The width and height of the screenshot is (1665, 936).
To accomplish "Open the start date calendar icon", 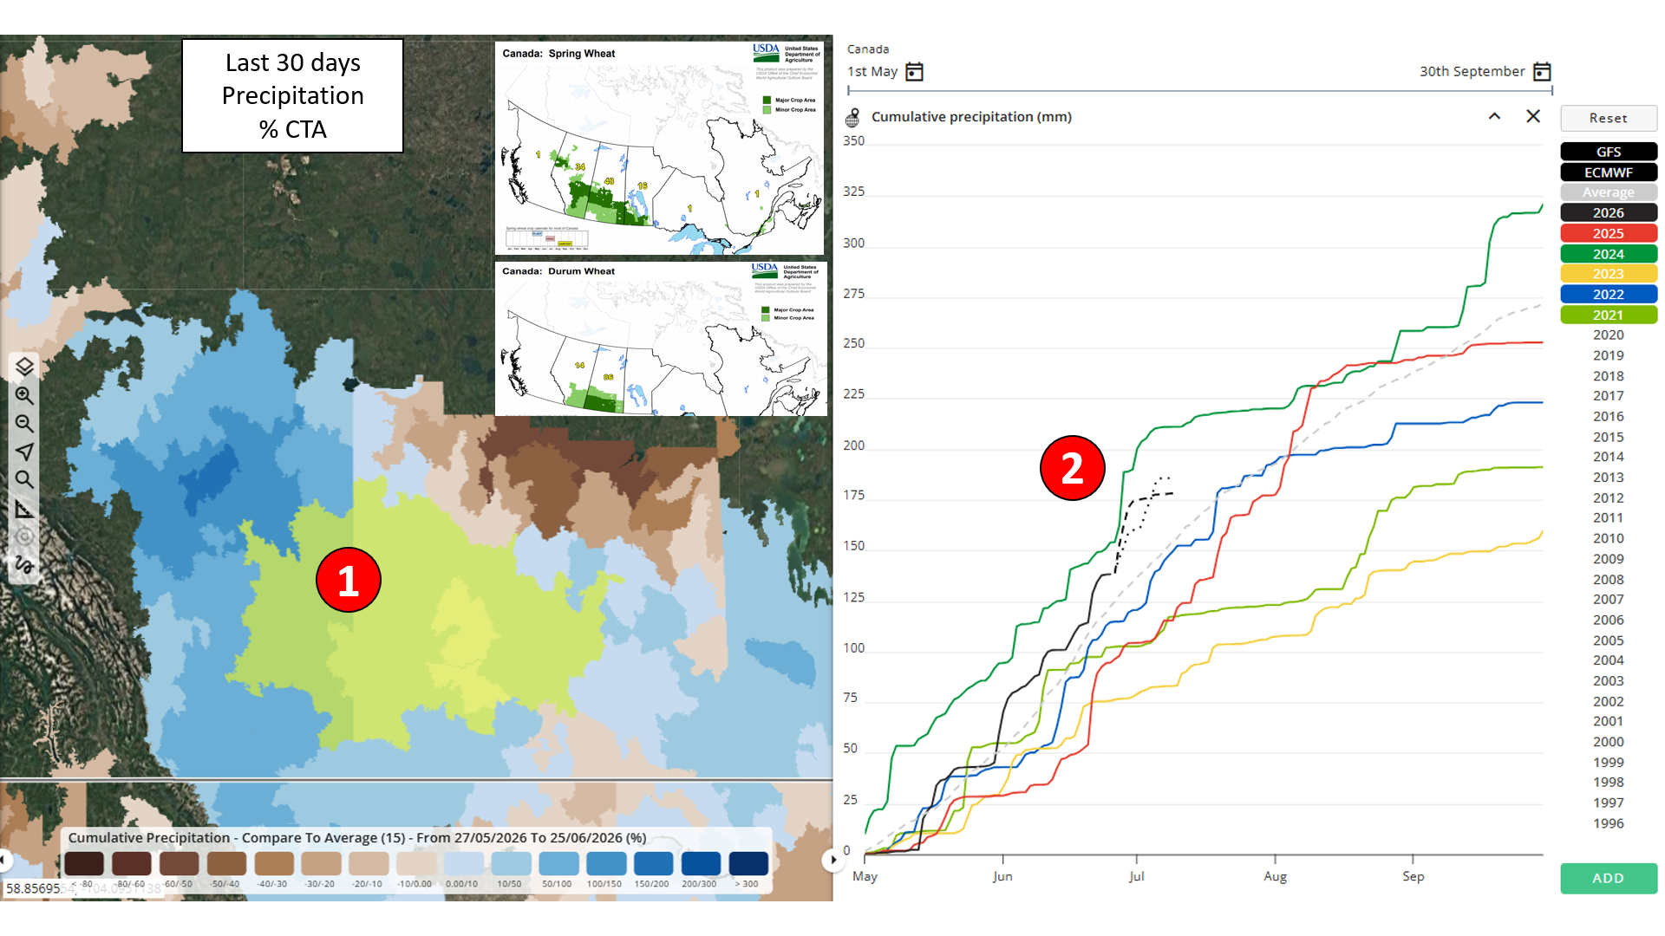I will (x=914, y=71).
